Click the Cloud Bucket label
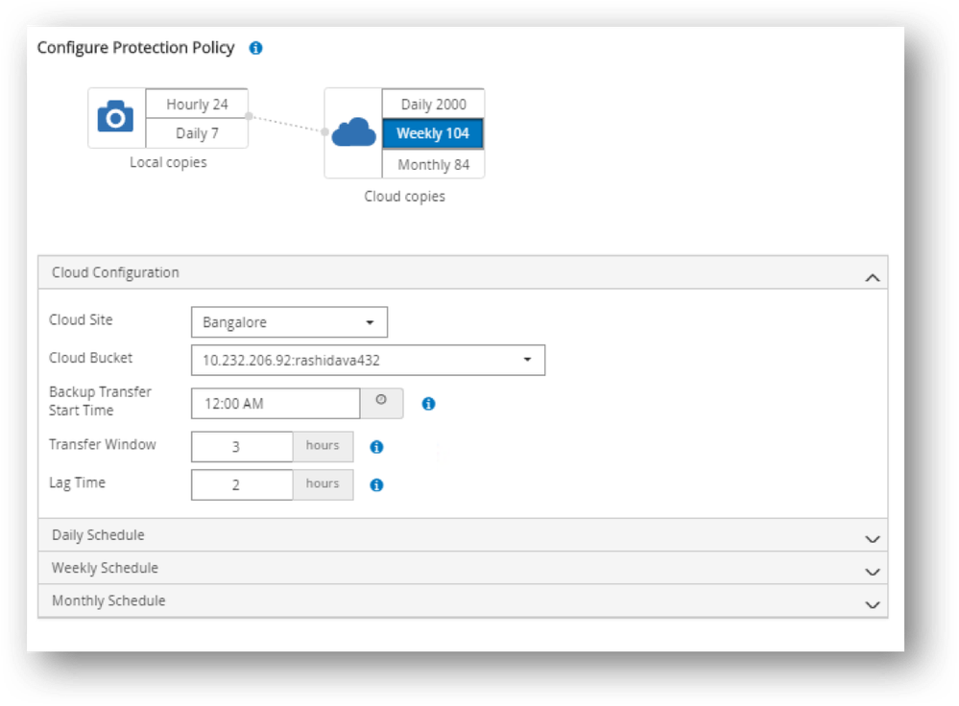 point(90,358)
